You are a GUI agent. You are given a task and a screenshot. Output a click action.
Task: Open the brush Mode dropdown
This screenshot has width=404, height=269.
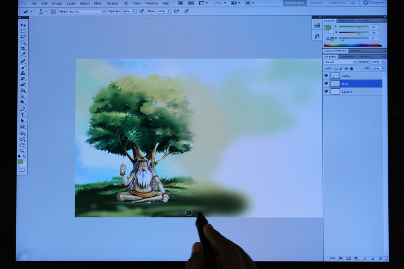[89, 11]
